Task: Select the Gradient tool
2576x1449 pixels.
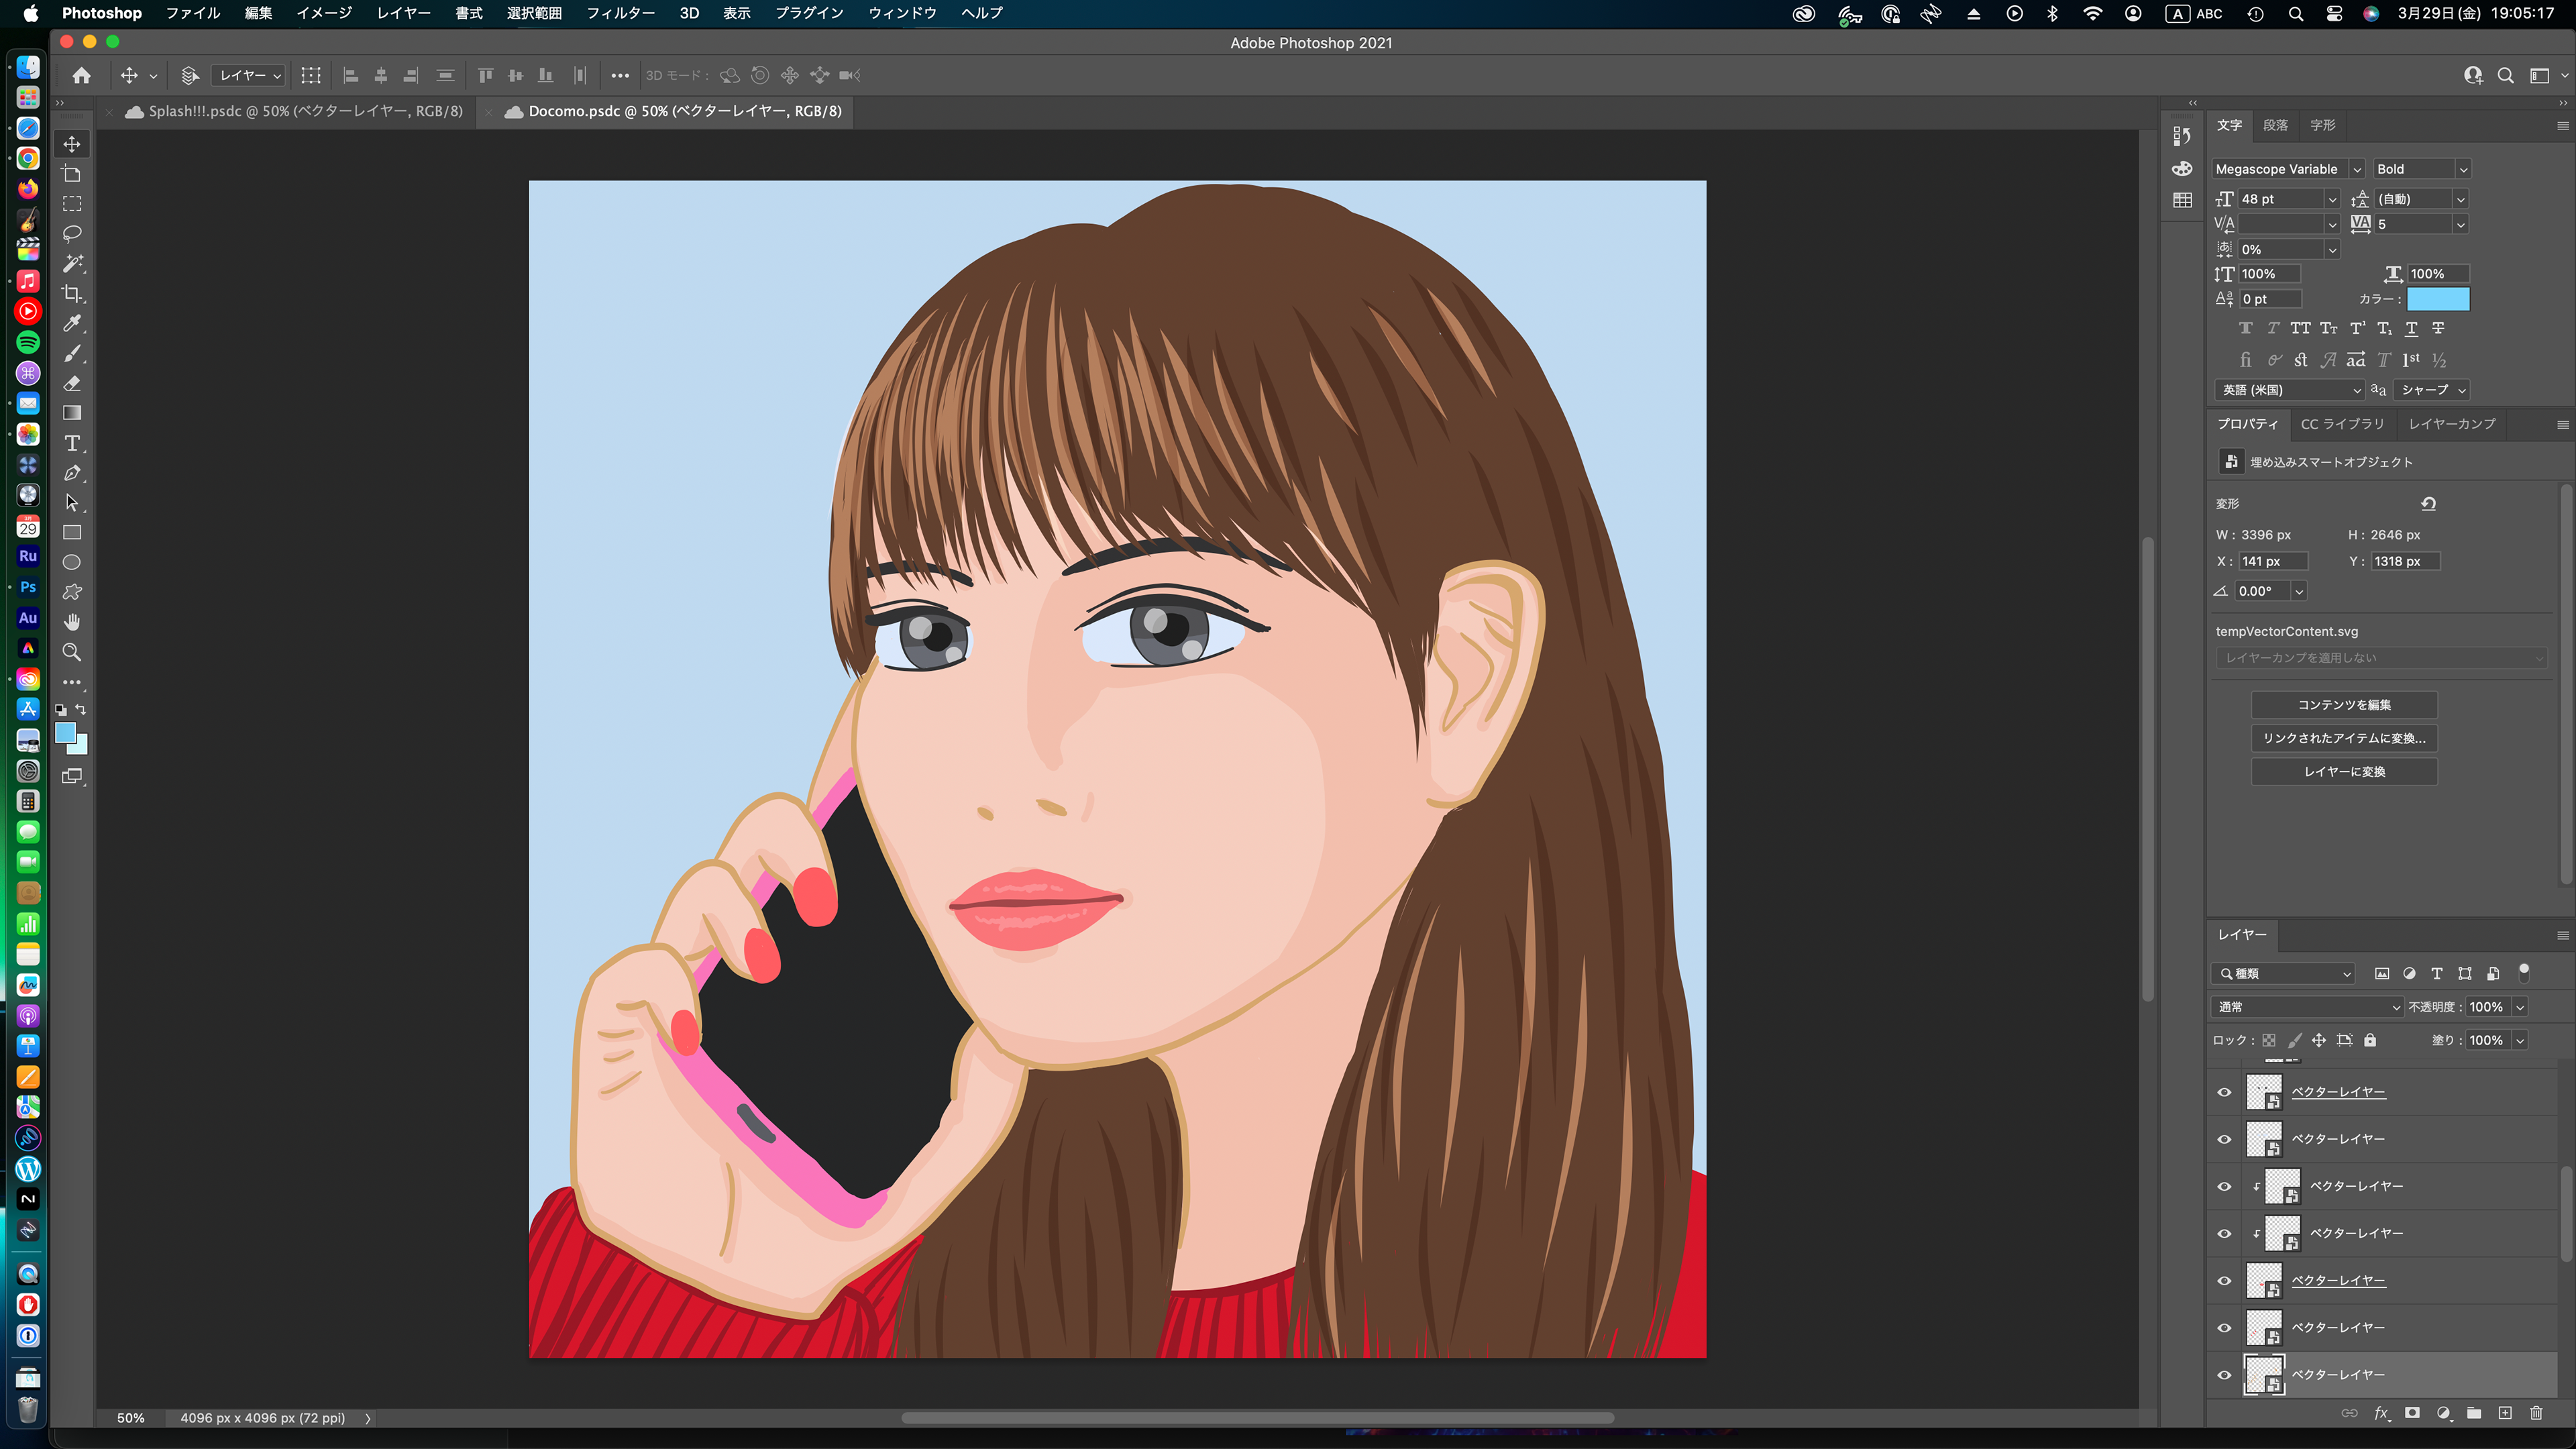Action: pyautogui.click(x=72, y=413)
